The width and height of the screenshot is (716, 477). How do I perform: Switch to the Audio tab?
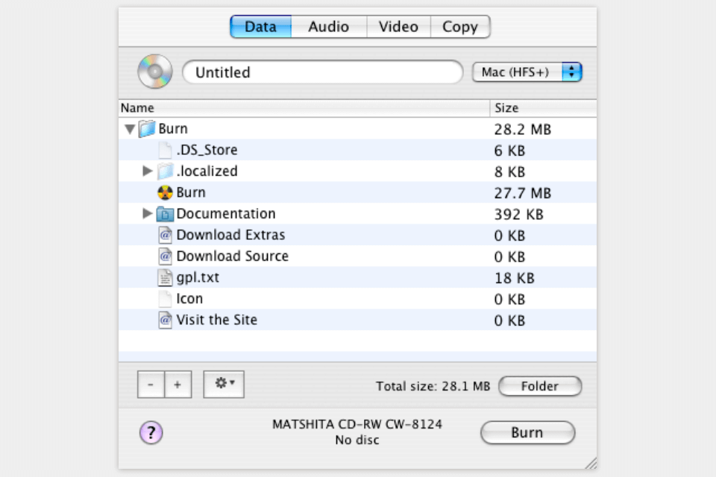328,27
